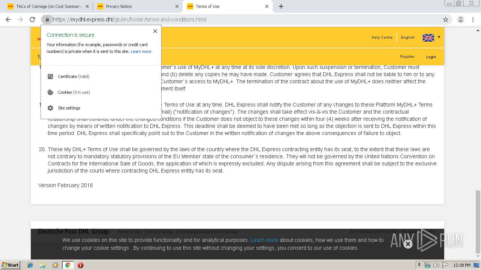Screen dimensions: 481x270
Task: Click the page vertical scrollbar thumb
Action: 478,222
